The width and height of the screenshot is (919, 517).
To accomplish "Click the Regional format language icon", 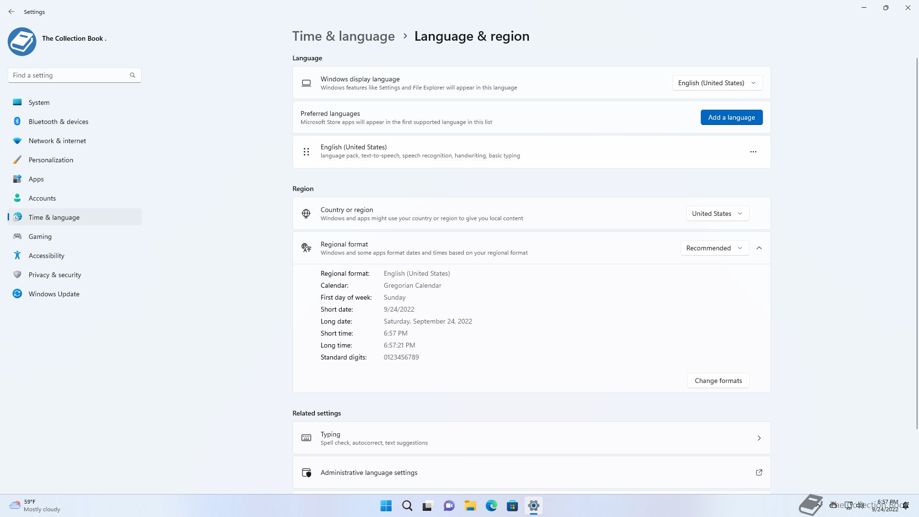I will [306, 248].
